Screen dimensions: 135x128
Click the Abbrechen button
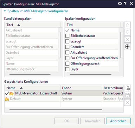(118, 121)
